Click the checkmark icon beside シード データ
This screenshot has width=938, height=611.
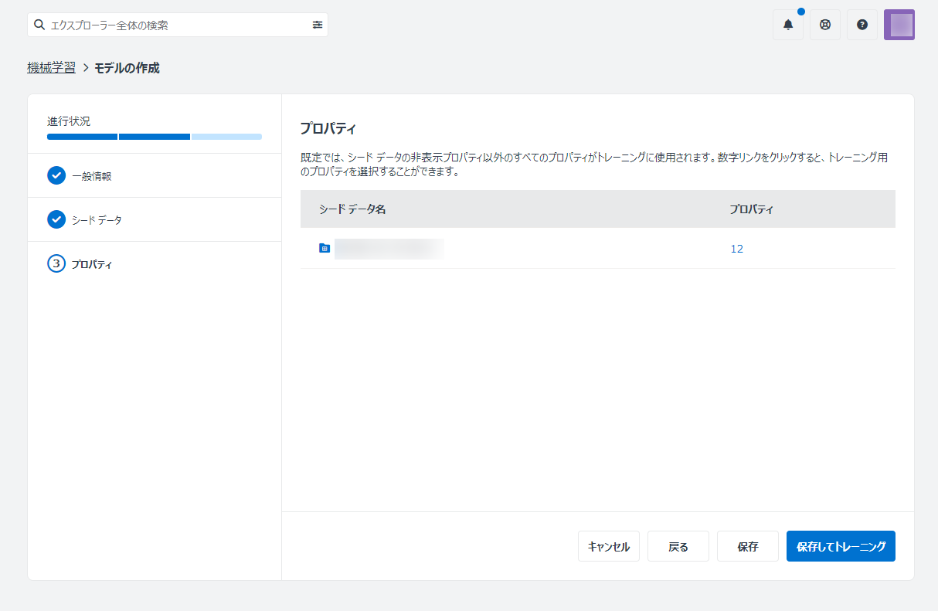56,219
